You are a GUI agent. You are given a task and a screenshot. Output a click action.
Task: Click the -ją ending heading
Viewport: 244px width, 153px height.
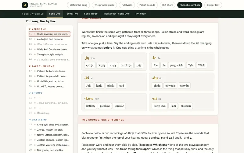[87, 58]
